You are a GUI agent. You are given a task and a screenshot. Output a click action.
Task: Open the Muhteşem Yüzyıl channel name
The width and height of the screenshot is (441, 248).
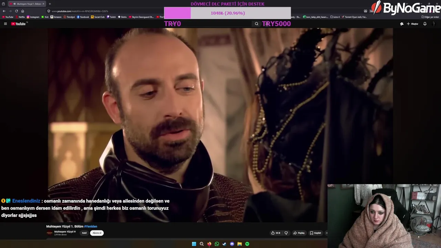[x=64, y=231]
